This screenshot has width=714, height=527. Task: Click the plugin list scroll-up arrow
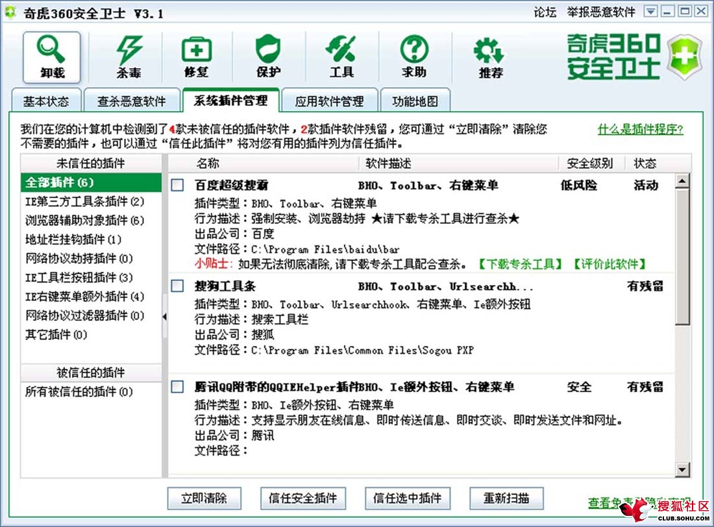[x=682, y=181]
